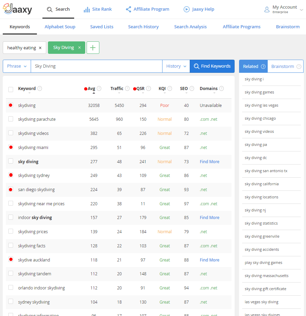Open the Brainstorm tab in the top navigation row
306x316 pixels.
288,27
